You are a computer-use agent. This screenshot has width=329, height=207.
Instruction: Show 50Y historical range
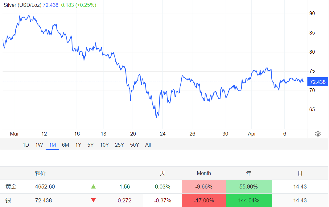coord(134,145)
